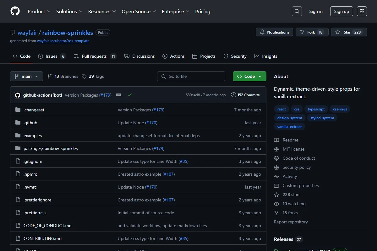Open the 152 Commits history link
This screenshot has height=251, width=377.
pos(245,95)
